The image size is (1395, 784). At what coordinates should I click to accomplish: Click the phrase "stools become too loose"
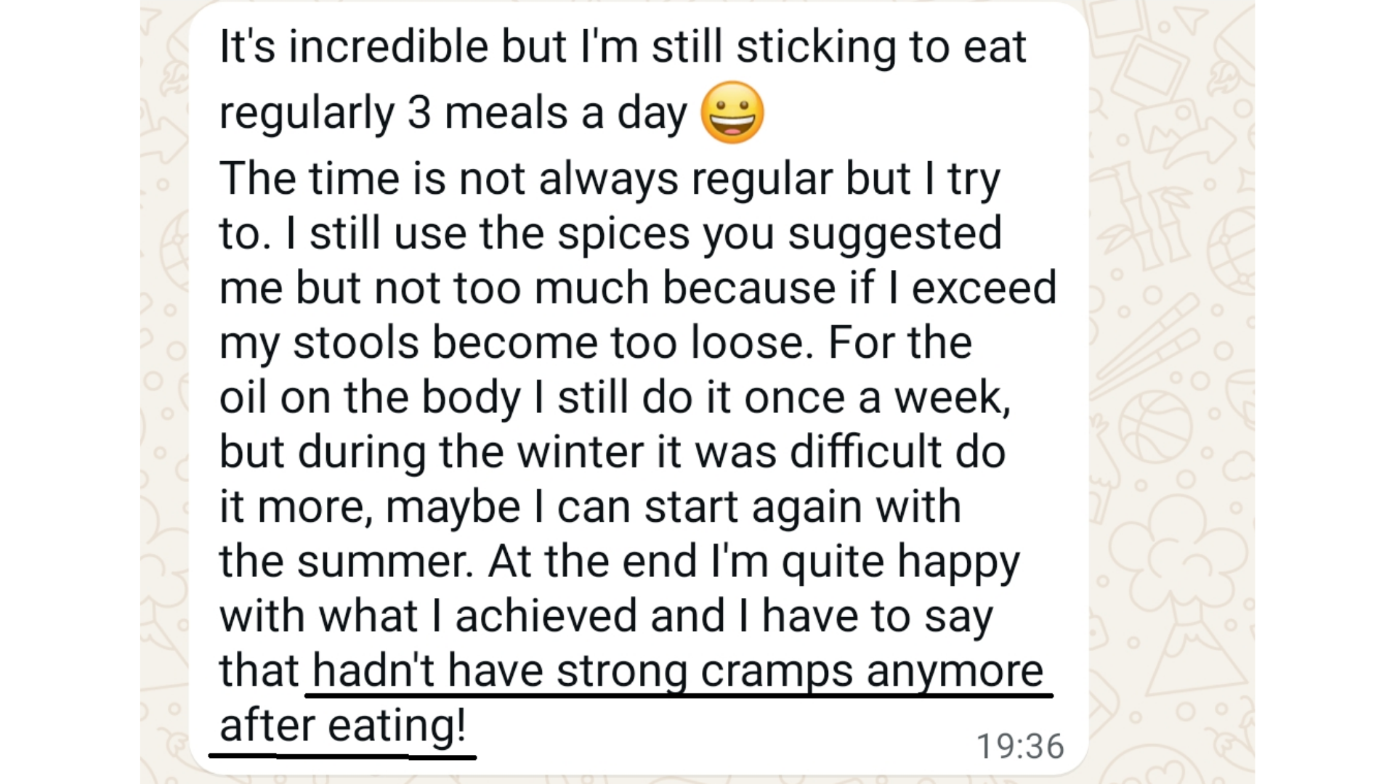click(552, 343)
